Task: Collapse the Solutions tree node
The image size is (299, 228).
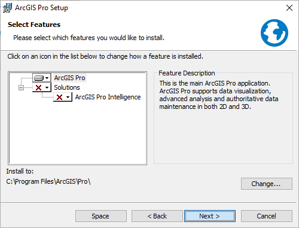Action: 21,87
